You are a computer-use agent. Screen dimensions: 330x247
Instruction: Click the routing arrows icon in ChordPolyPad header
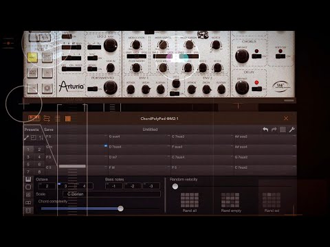tap(47, 119)
